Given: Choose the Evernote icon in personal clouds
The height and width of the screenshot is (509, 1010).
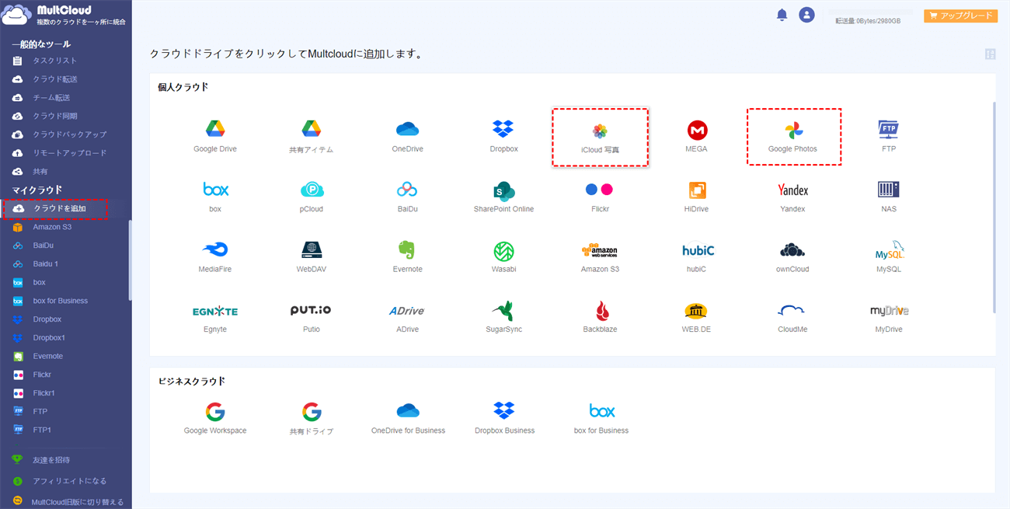Looking at the screenshot, I should [x=407, y=256].
